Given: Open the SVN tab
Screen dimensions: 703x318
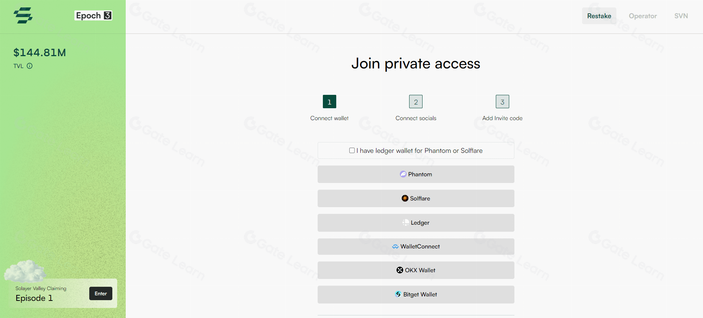Looking at the screenshot, I should point(681,16).
